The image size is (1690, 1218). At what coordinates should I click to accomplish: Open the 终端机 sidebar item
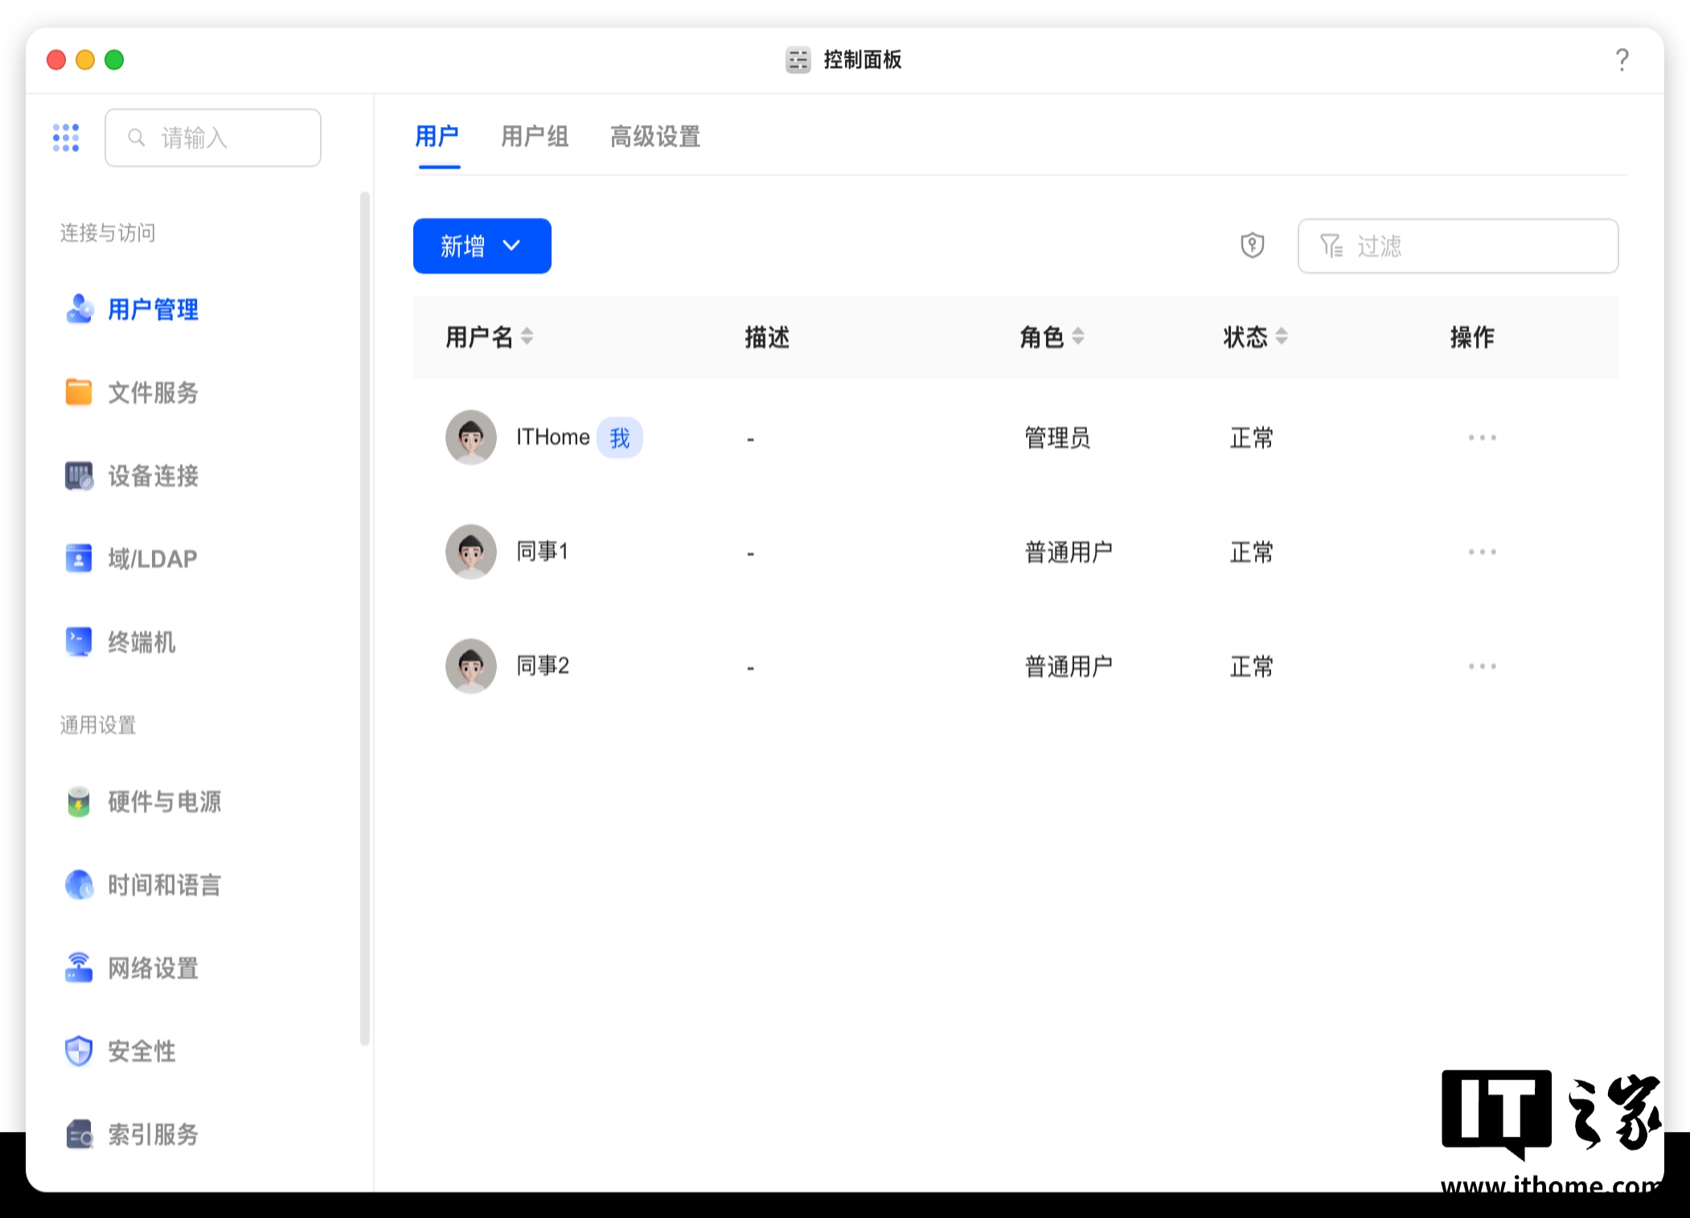(x=121, y=642)
